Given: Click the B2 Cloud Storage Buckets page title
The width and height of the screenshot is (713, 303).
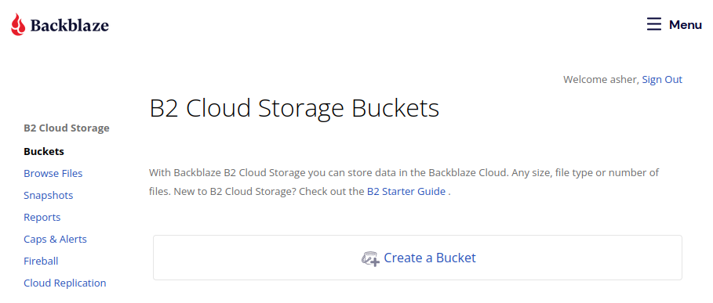Looking at the screenshot, I should (x=294, y=109).
